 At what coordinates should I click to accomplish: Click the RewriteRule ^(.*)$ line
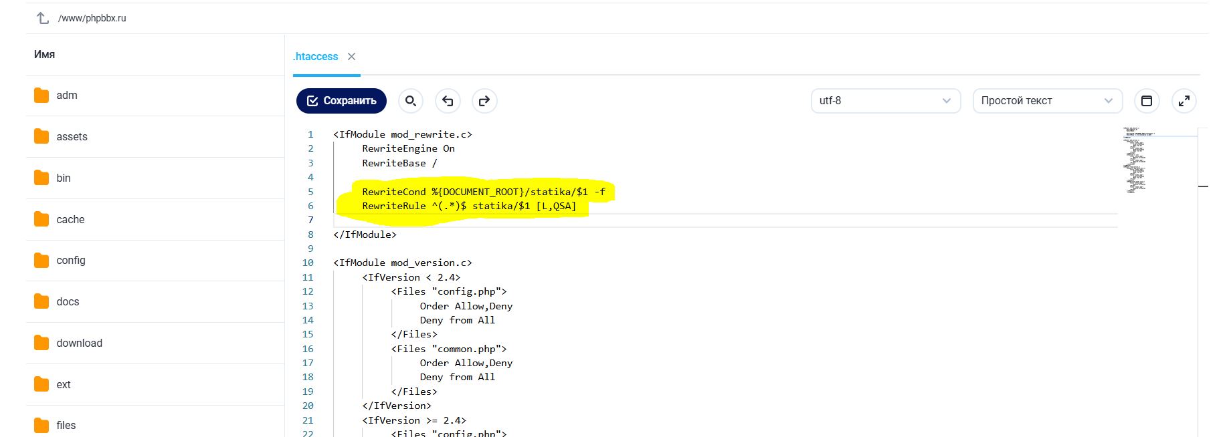pyautogui.click(x=469, y=206)
